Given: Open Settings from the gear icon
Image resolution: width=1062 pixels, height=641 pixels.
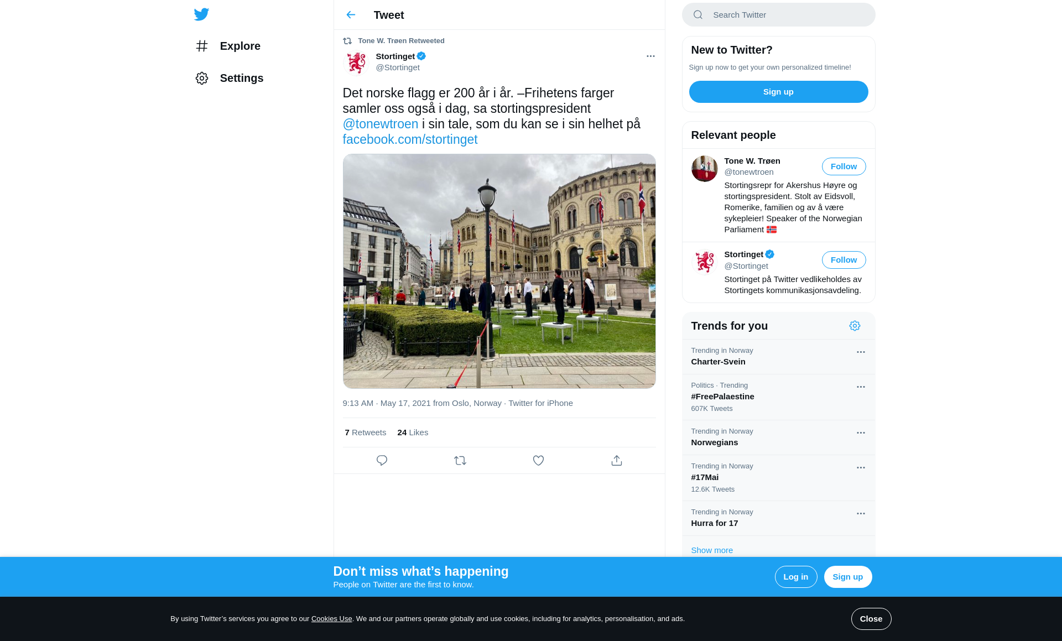Looking at the screenshot, I should [202, 78].
